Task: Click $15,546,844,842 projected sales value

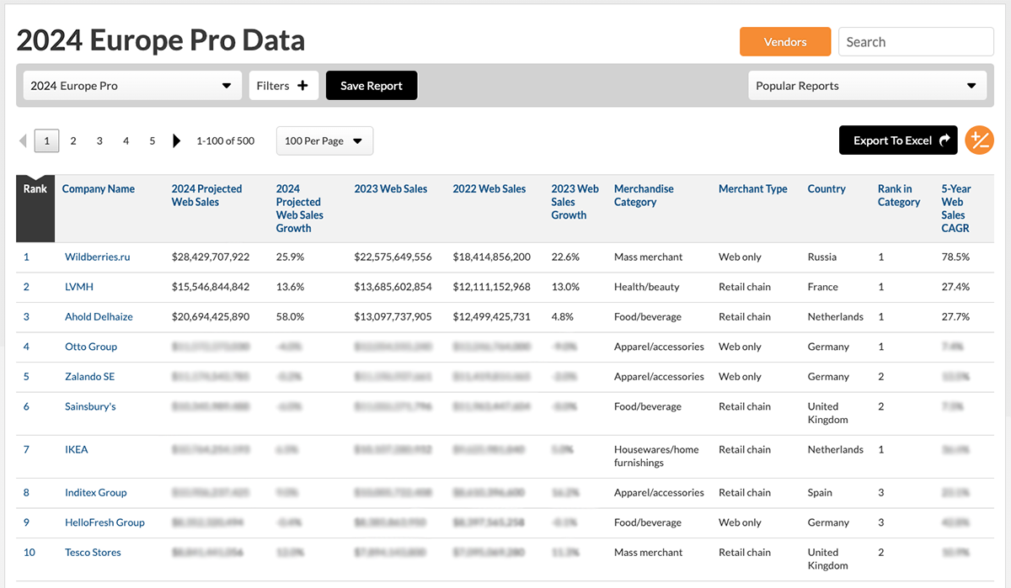Action: pos(211,287)
